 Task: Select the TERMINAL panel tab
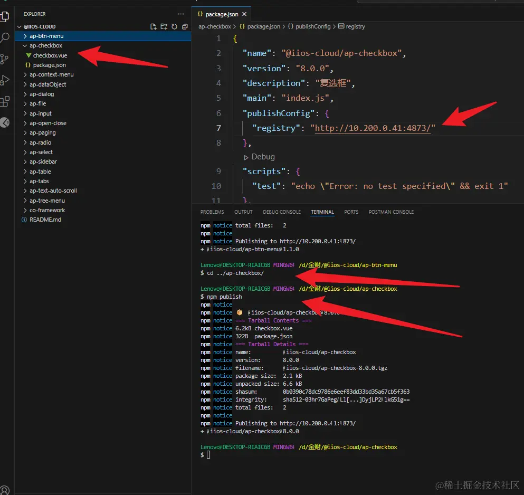tap(322, 212)
